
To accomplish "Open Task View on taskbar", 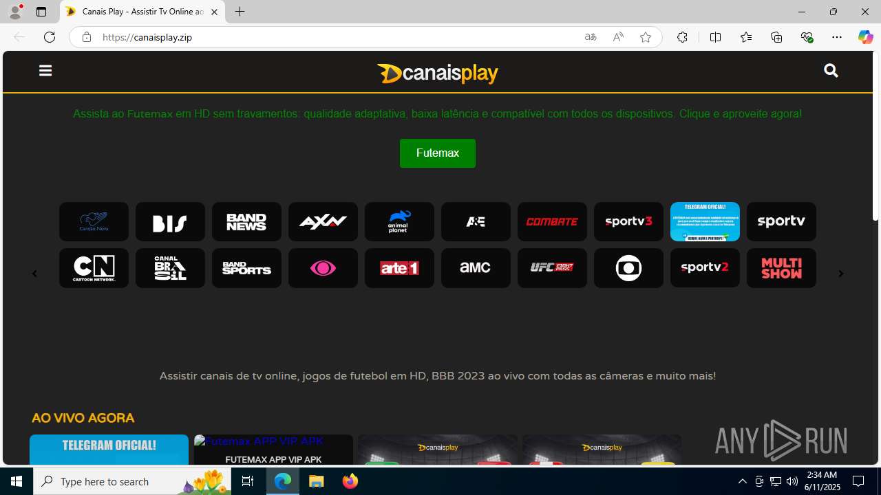I will 248,481.
